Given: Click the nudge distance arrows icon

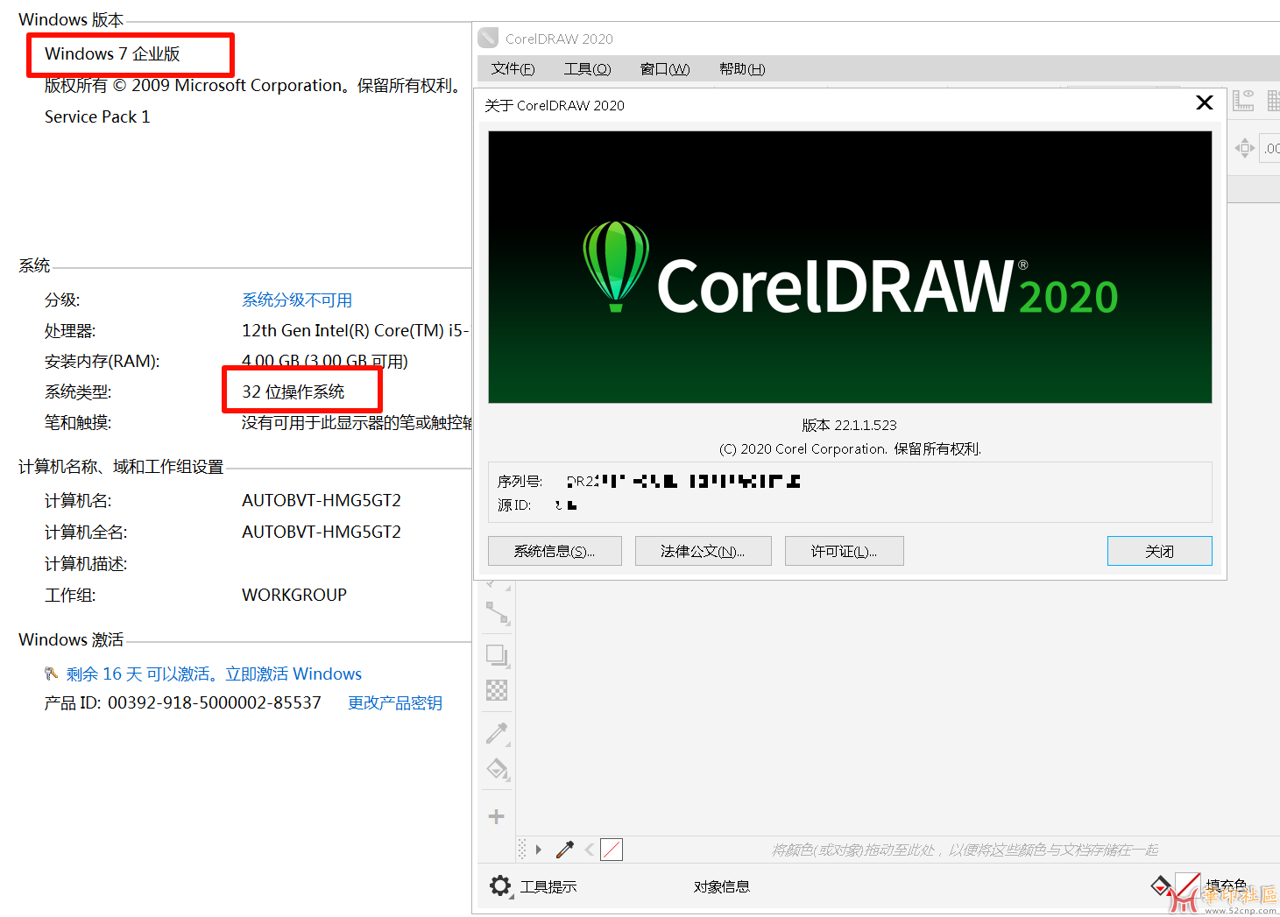Looking at the screenshot, I should (1244, 148).
